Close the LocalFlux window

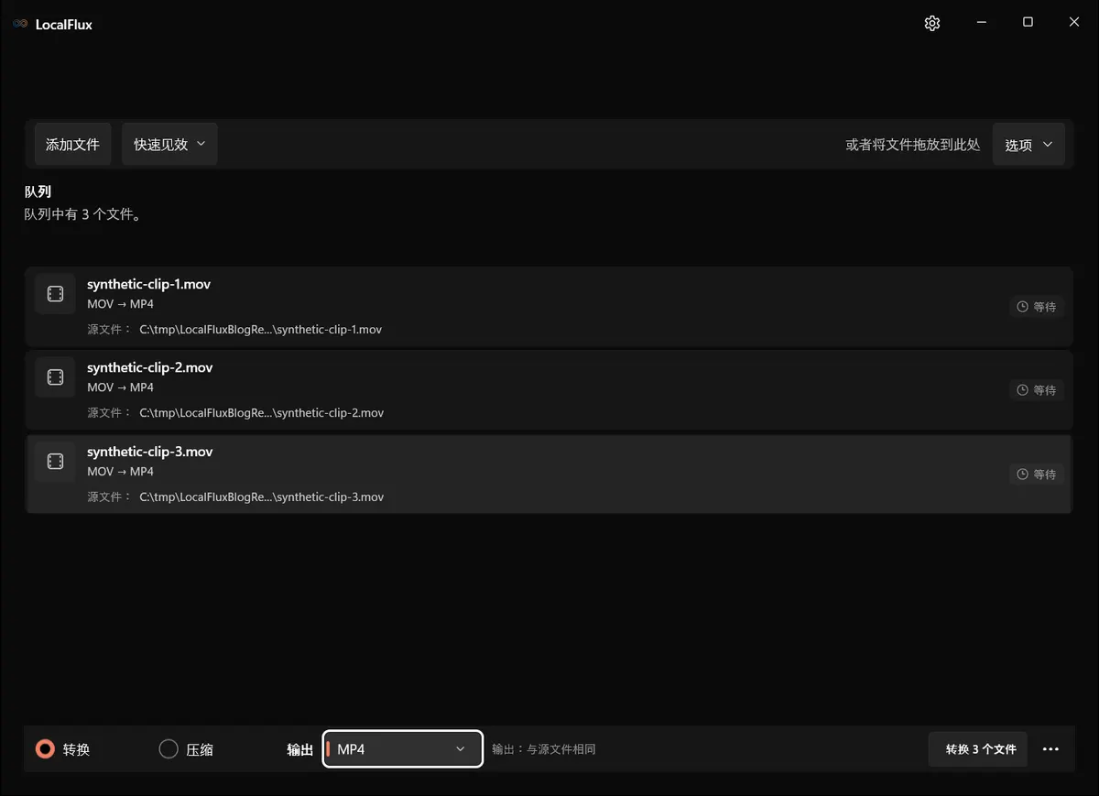(x=1074, y=22)
